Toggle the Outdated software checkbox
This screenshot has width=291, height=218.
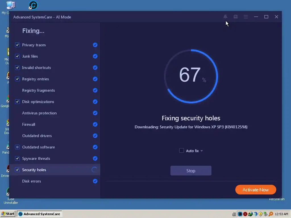coord(17,147)
